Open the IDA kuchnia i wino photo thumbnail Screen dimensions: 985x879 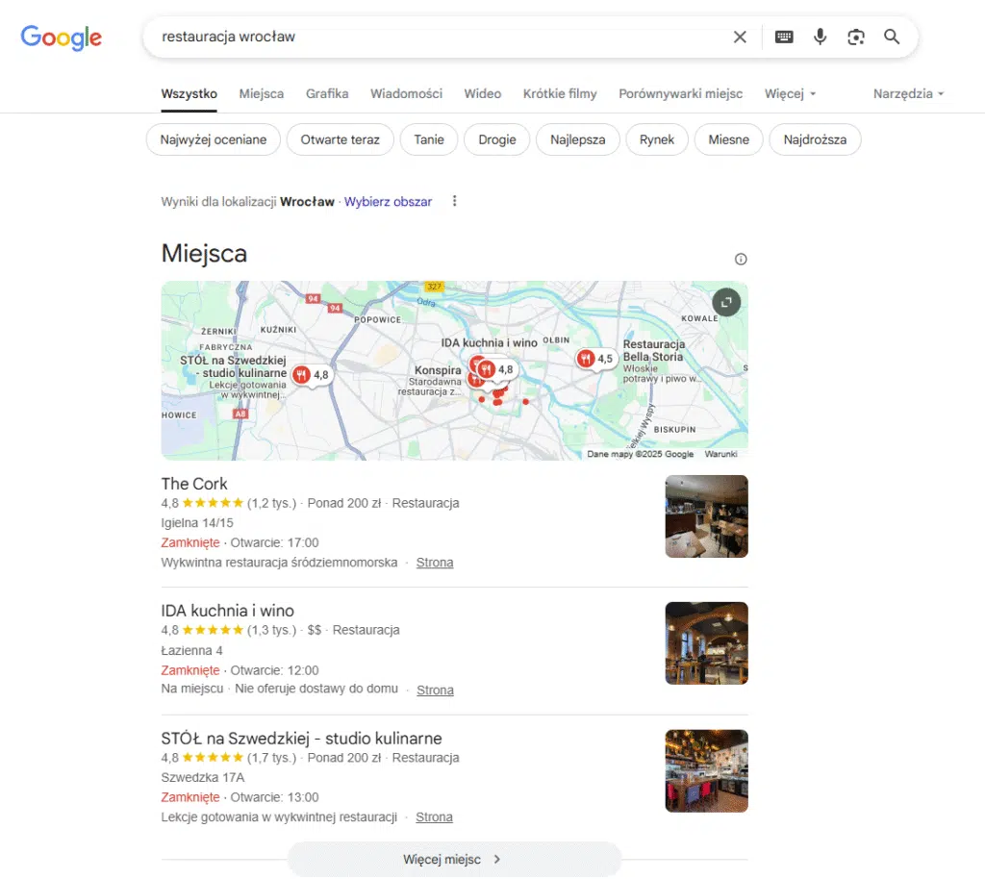706,642
